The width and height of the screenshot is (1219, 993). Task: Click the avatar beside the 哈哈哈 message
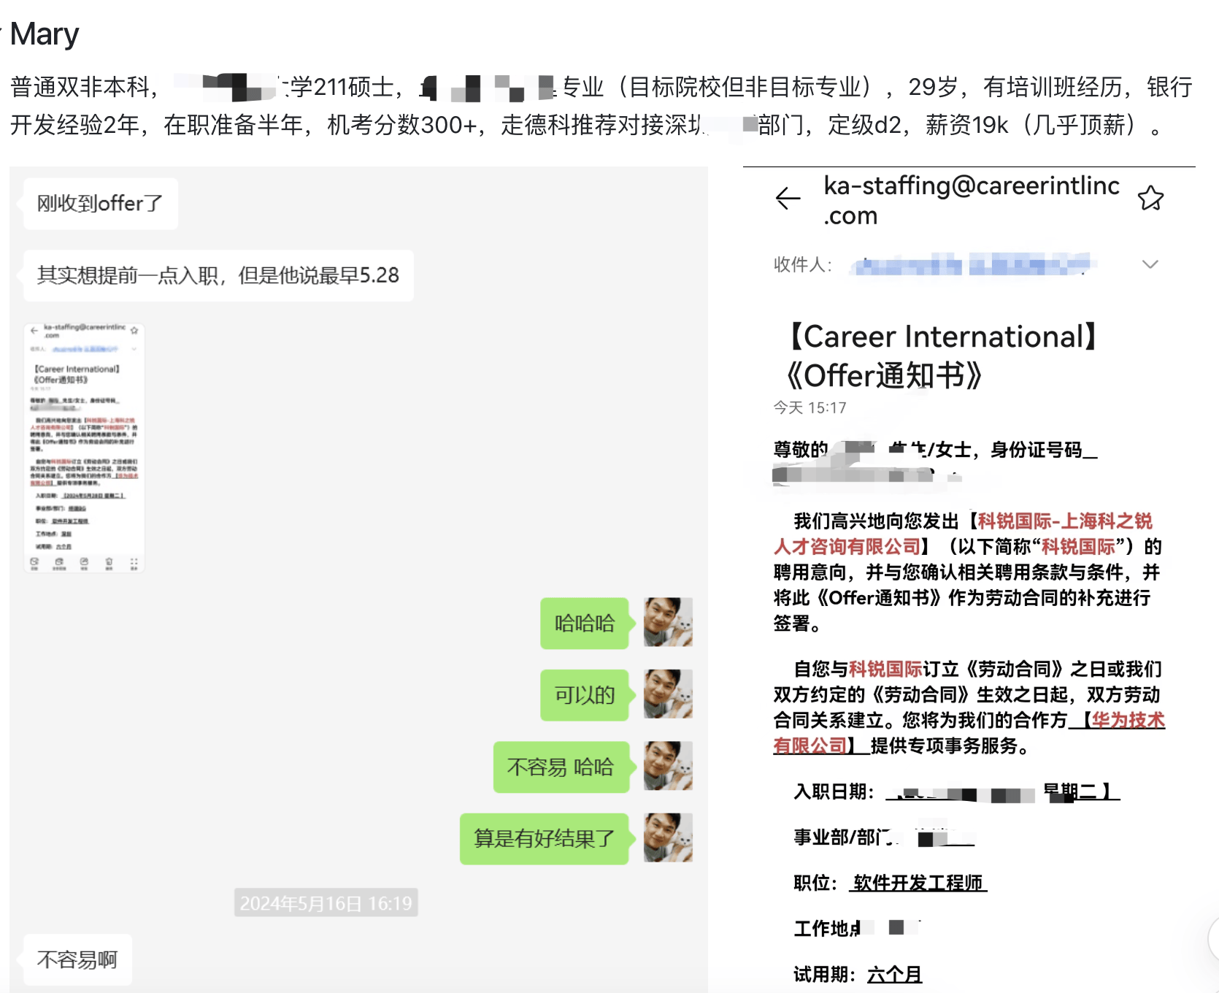pyautogui.click(x=668, y=623)
